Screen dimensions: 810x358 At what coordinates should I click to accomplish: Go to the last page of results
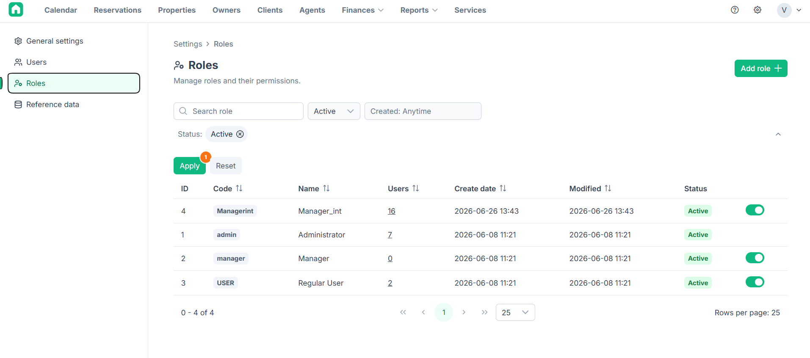point(484,312)
